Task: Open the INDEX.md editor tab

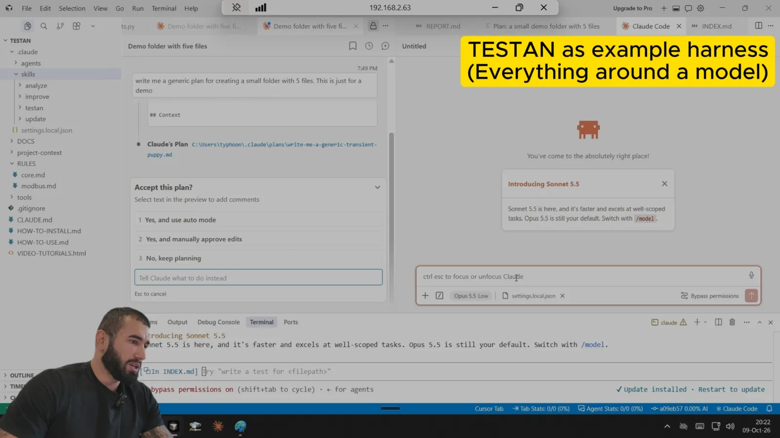Action: pos(717,26)
